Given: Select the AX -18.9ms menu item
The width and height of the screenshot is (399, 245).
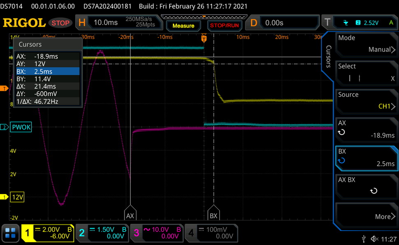Looking at the screenshot, I should click(x=367, y=130).
